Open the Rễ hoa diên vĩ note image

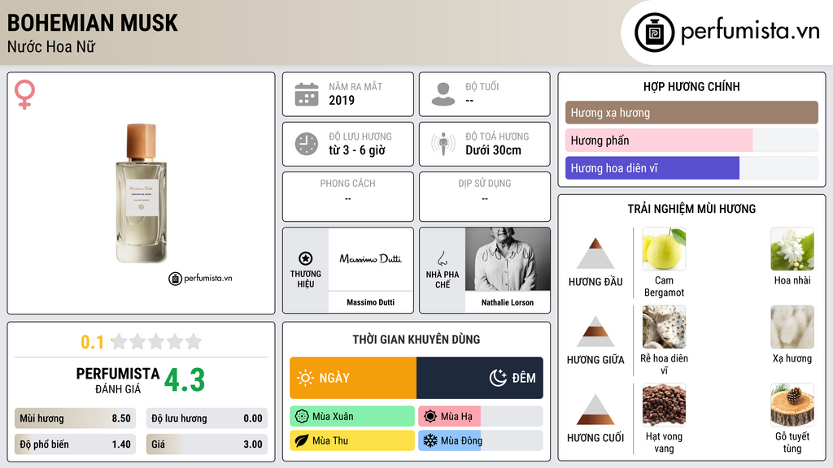tap(664, 327)
